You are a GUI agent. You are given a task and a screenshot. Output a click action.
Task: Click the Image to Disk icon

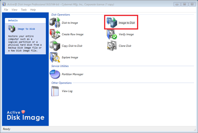(x=112, y=23)
